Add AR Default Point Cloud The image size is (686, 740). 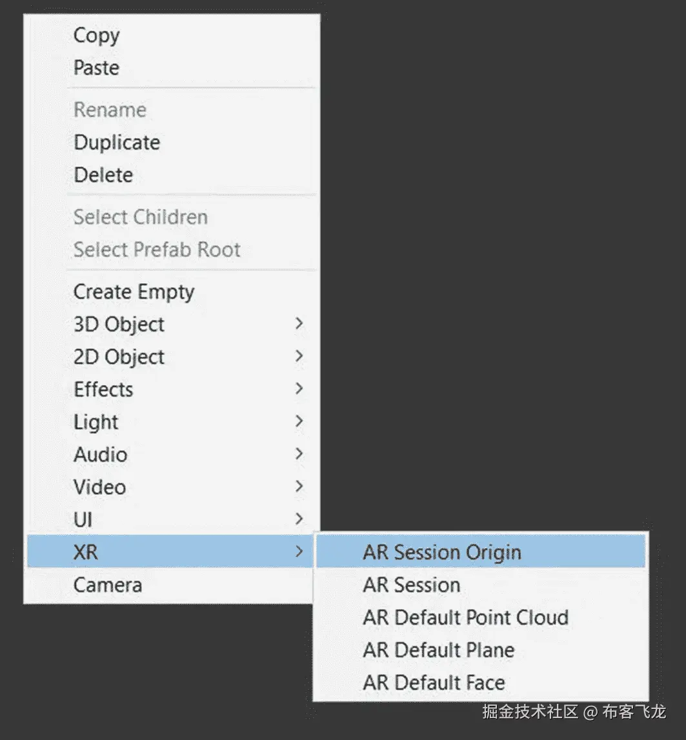point(465,617)
